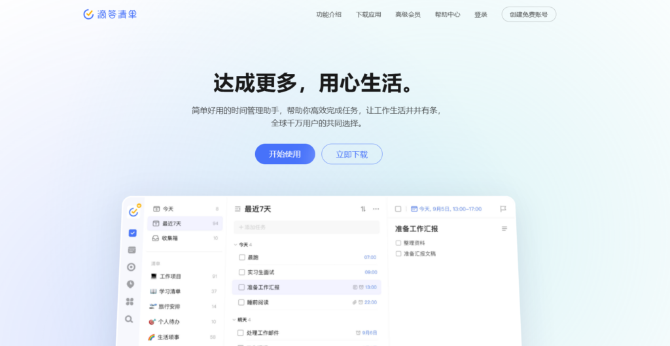Screen dimensions: 670x346
Task: Go to 高级会员 page
Action: tap(408, 14)
